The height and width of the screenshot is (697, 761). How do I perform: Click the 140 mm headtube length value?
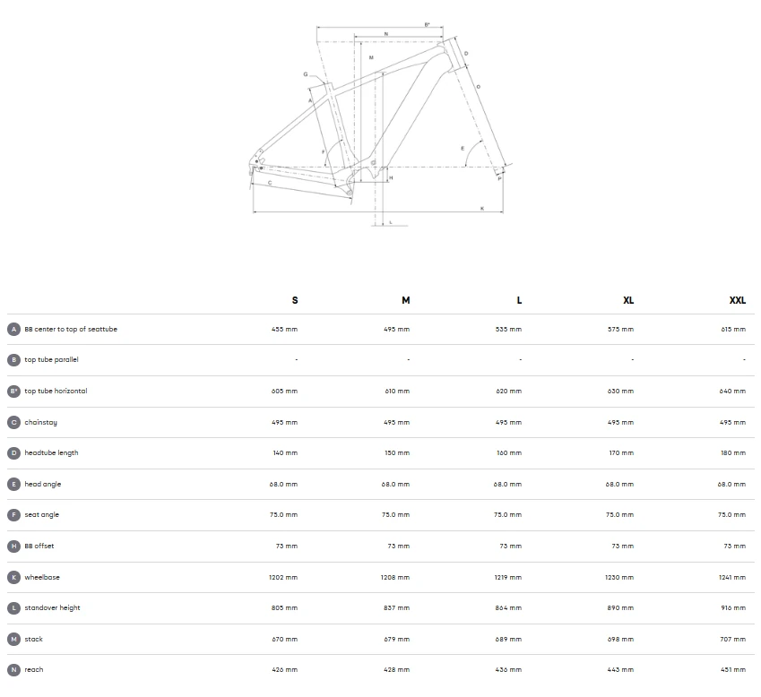pos(285,453)
